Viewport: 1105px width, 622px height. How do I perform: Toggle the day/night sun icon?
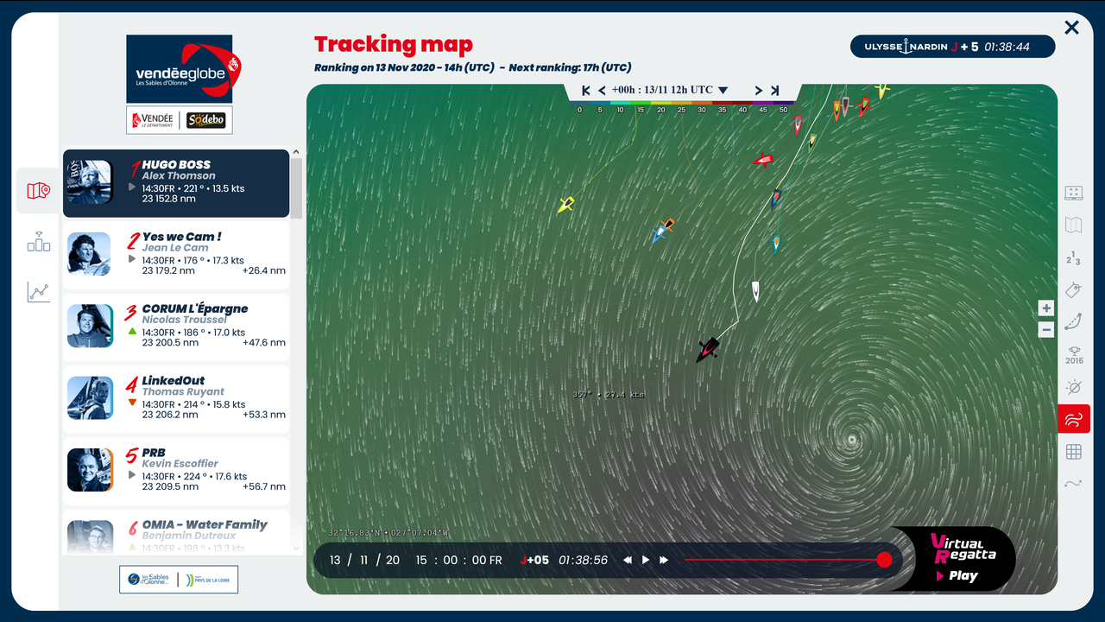tap(1074, 387)
